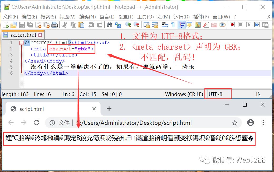Toggle the monitoring eye icon
Image resolution: width=274 pixels, height=172 pixels.
[x=222, y=25]
